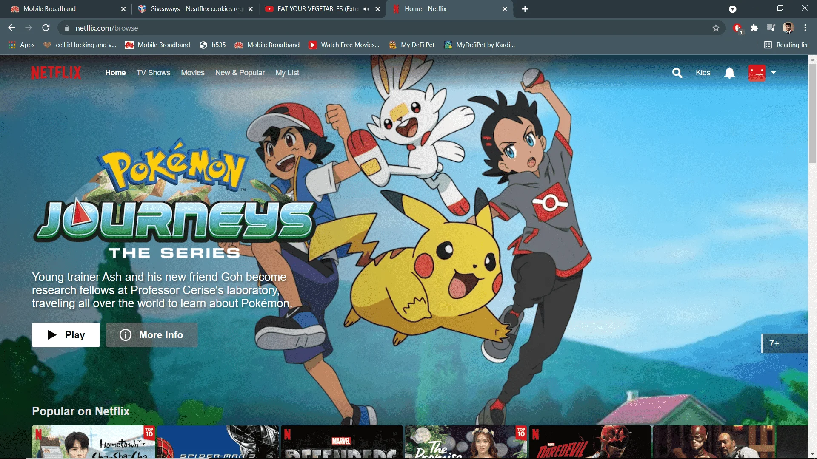The image size is (817, 459).
Task: Open the b535 bookmark
Action: [213, 45]
